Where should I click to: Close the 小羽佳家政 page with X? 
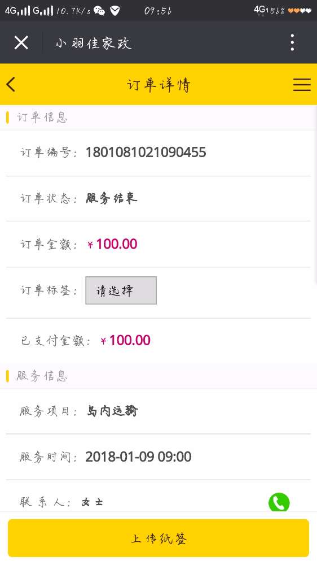(21, 43)
